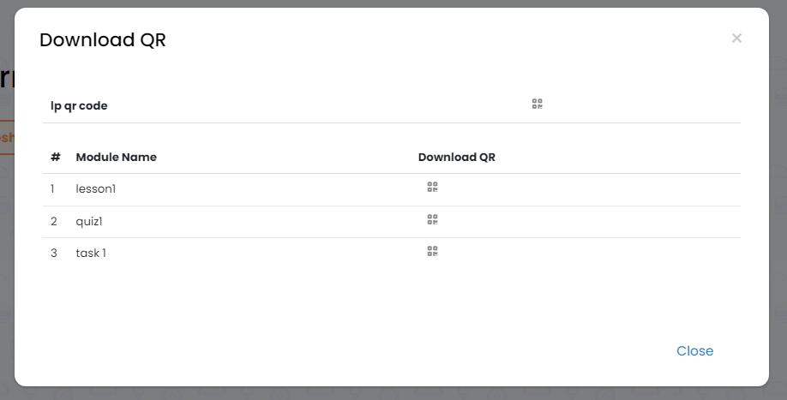The width and height of the screenshot is (787, 400).
Task: Click the Download QR column header
Action: pyautogui.click(x=456, y=158)
